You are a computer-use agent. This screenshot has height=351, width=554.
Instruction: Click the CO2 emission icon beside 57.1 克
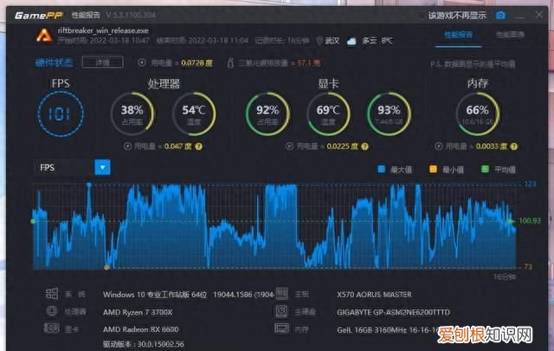[x=230, y=63]
